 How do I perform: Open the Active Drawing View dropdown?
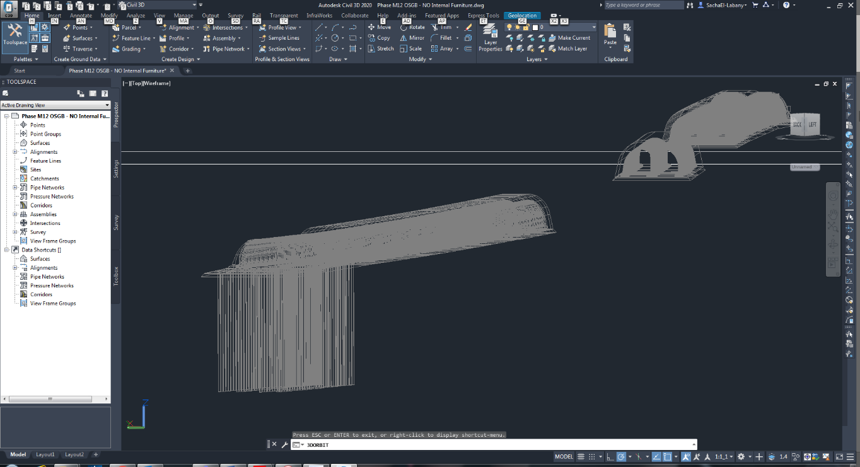click(x=55, y=105)
